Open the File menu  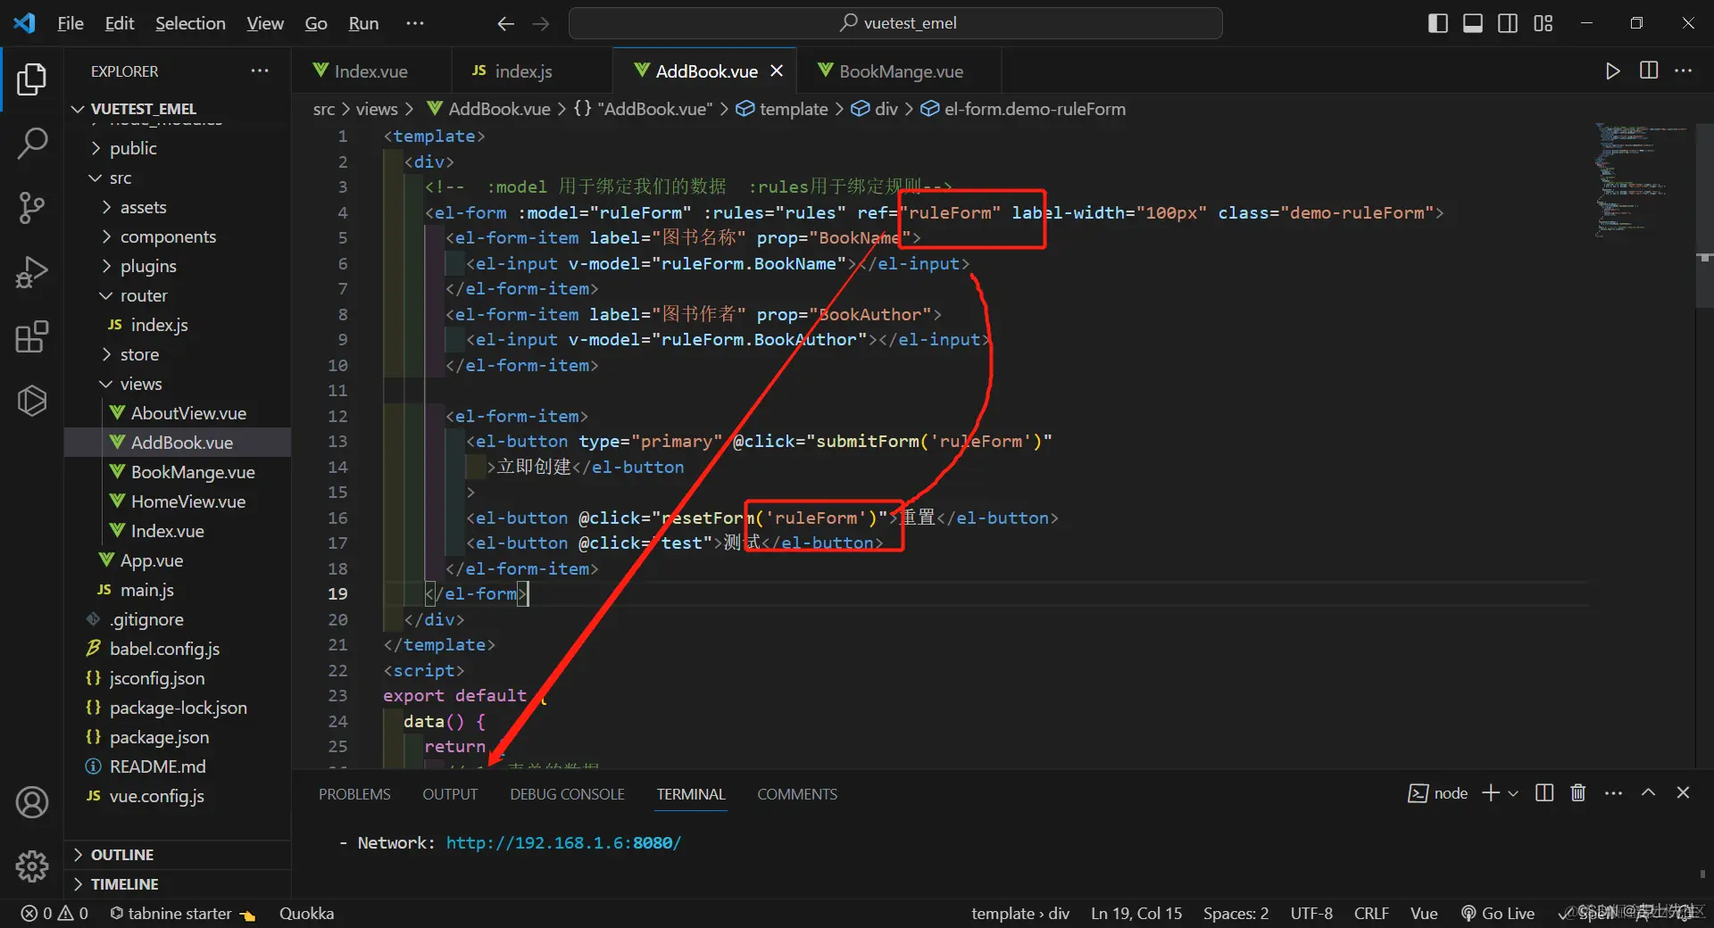tap(71, 23)
